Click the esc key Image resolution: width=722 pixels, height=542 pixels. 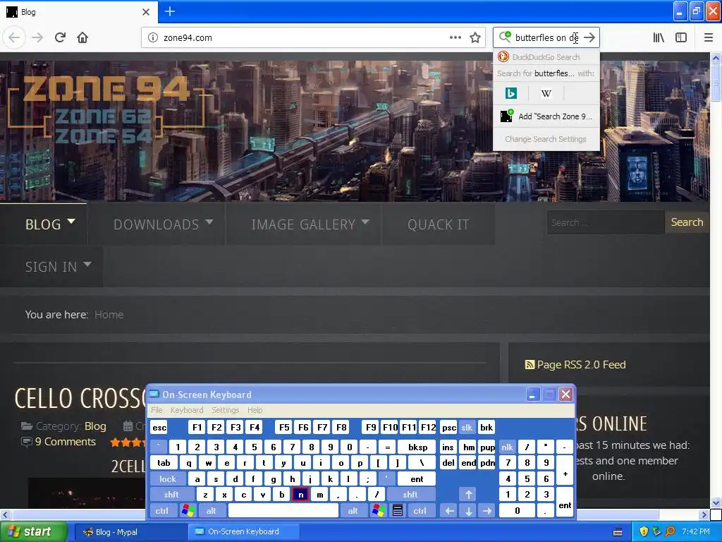(159, 427)
